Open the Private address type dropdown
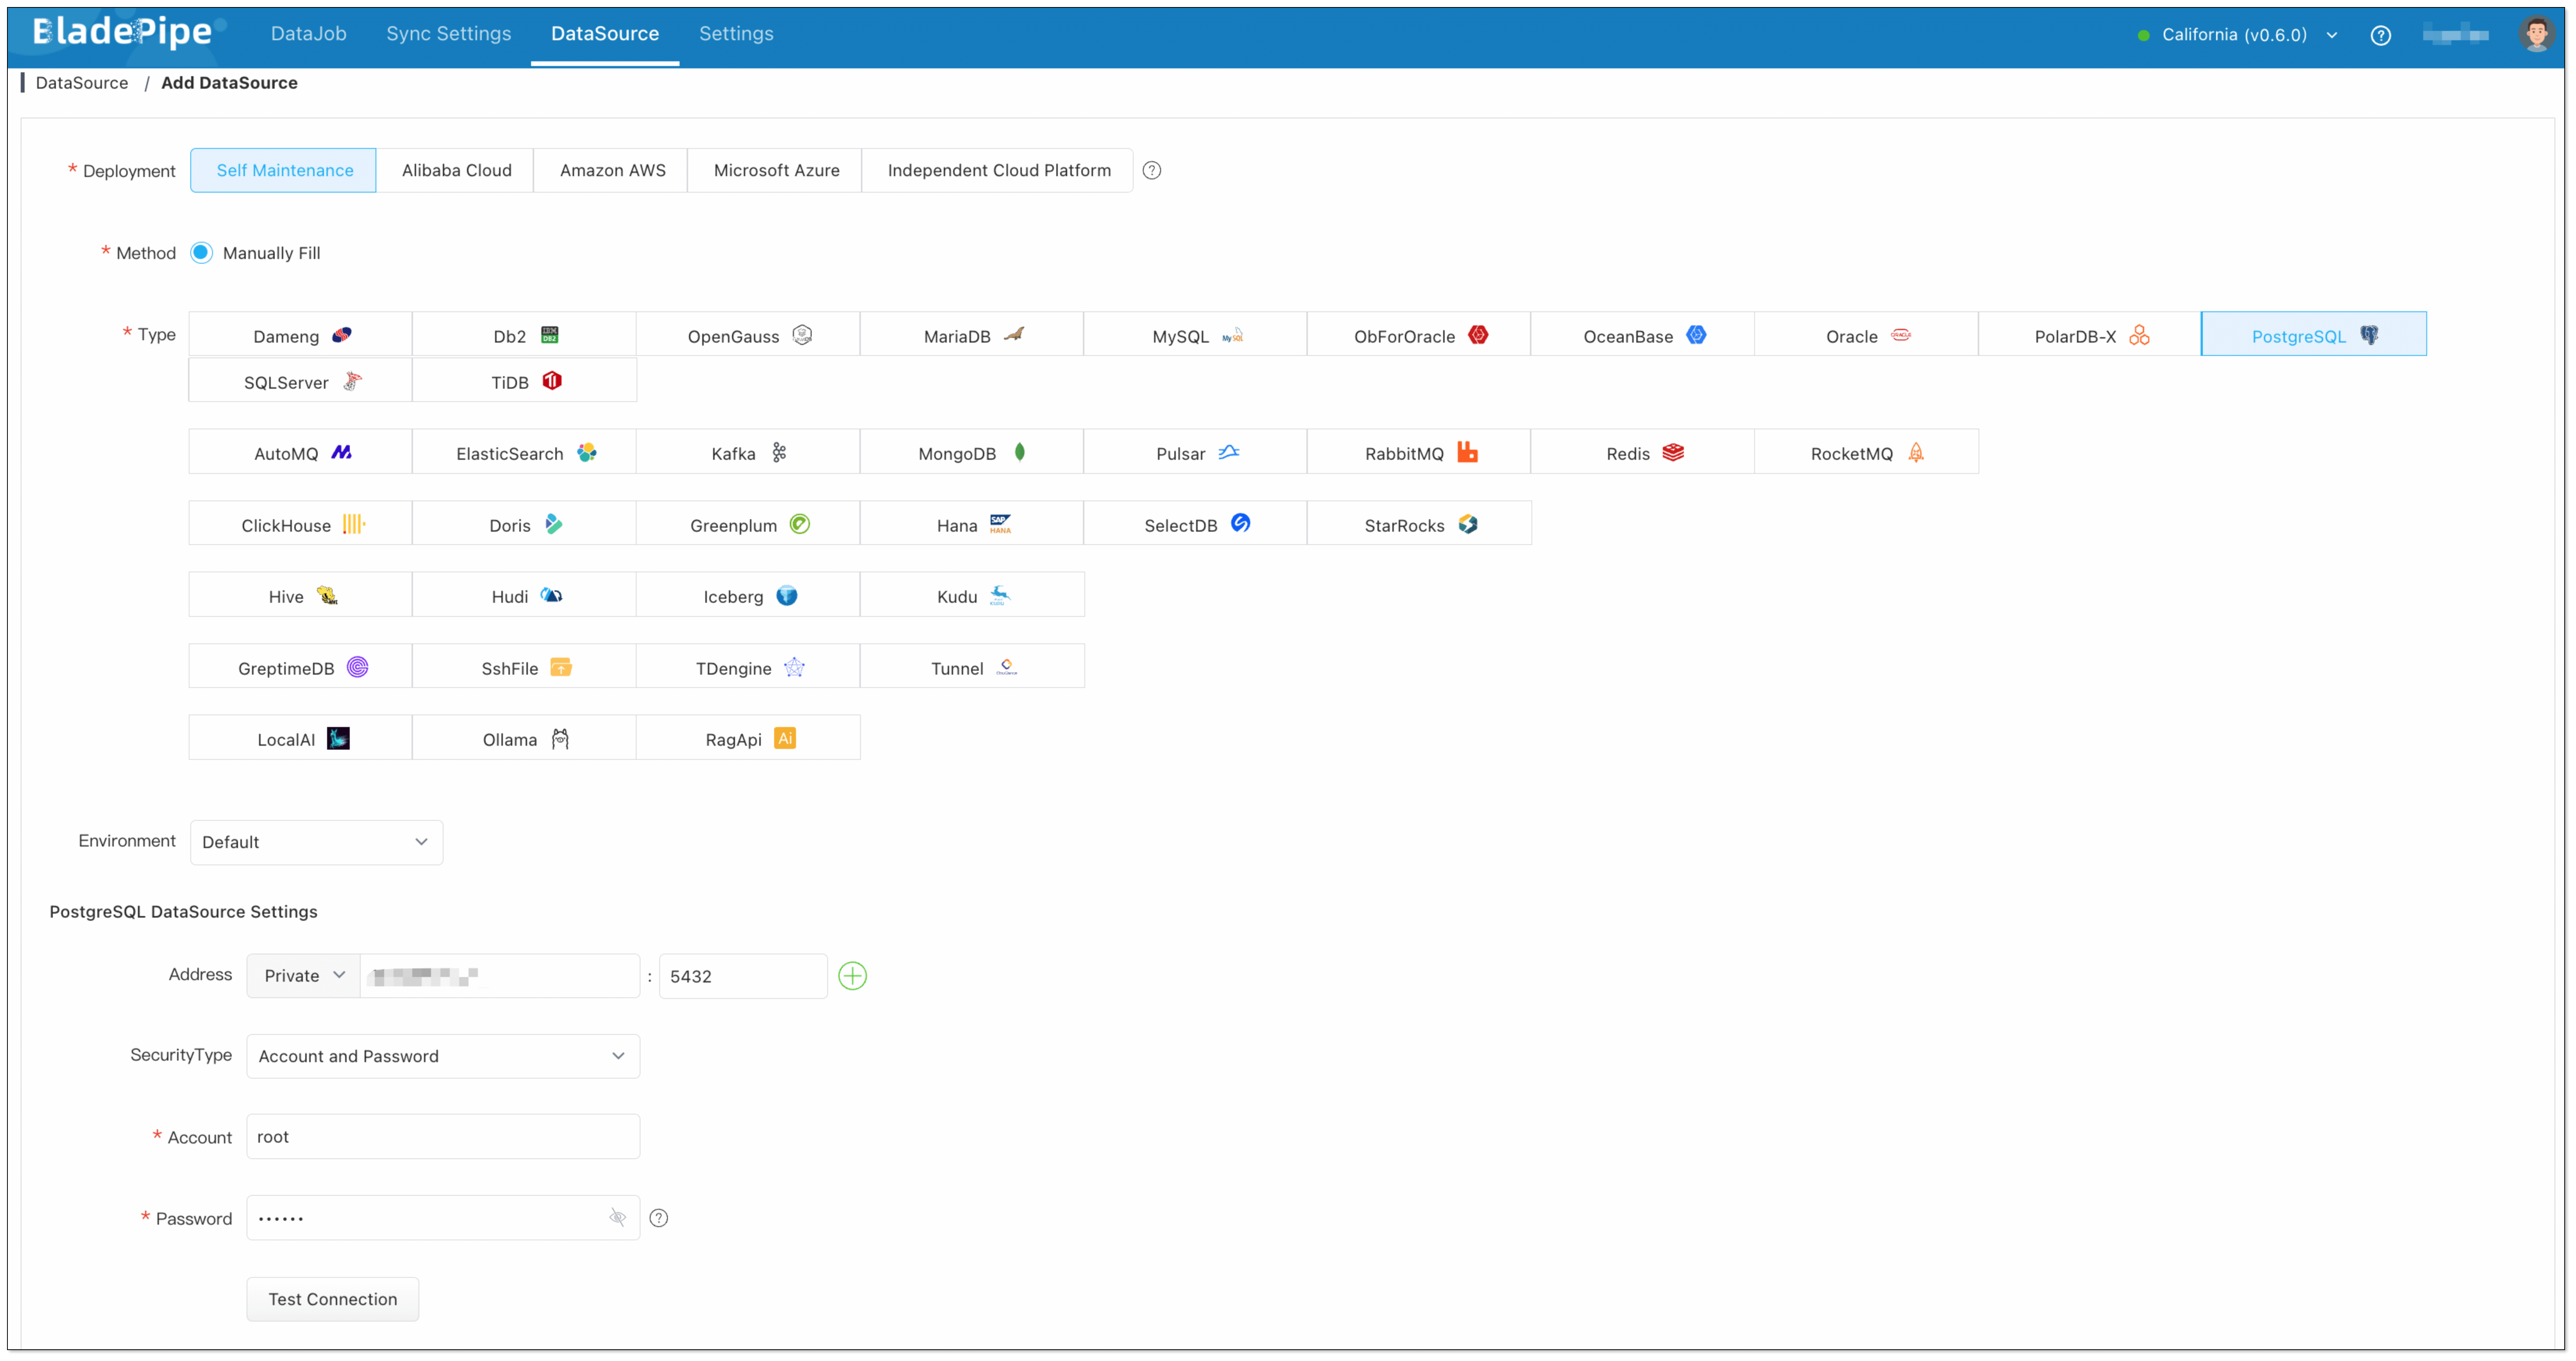The width and height of the screenshot is (2576, 1361). (303, 976)
